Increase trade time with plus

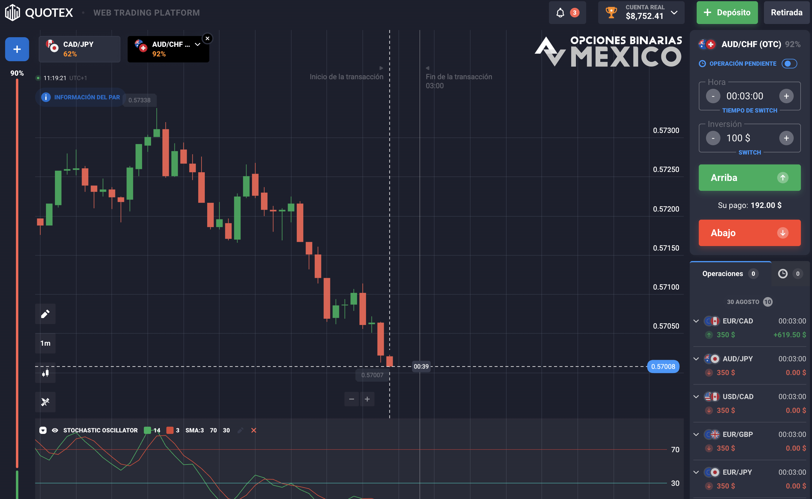click(x=786, y=96)
